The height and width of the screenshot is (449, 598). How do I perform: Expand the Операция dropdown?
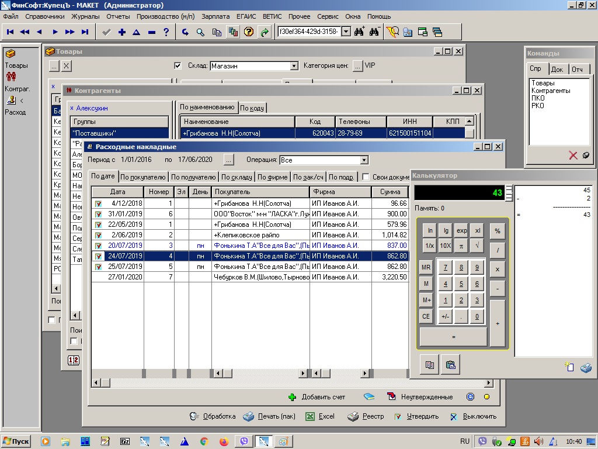tap(364, 160)
